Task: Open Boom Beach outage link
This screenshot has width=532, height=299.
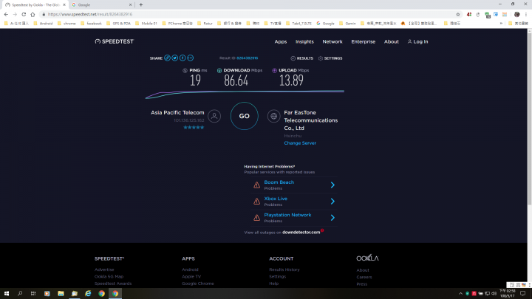Action: pos(279,182)
